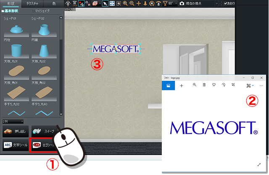Click the zoom-in magnifier in 3D toolbar
This screenshot has height=175, width=269.
coord(125,3)
